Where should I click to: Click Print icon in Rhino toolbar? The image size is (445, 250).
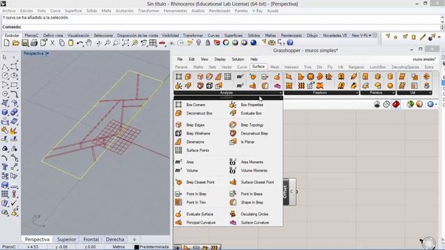(34, 42)
